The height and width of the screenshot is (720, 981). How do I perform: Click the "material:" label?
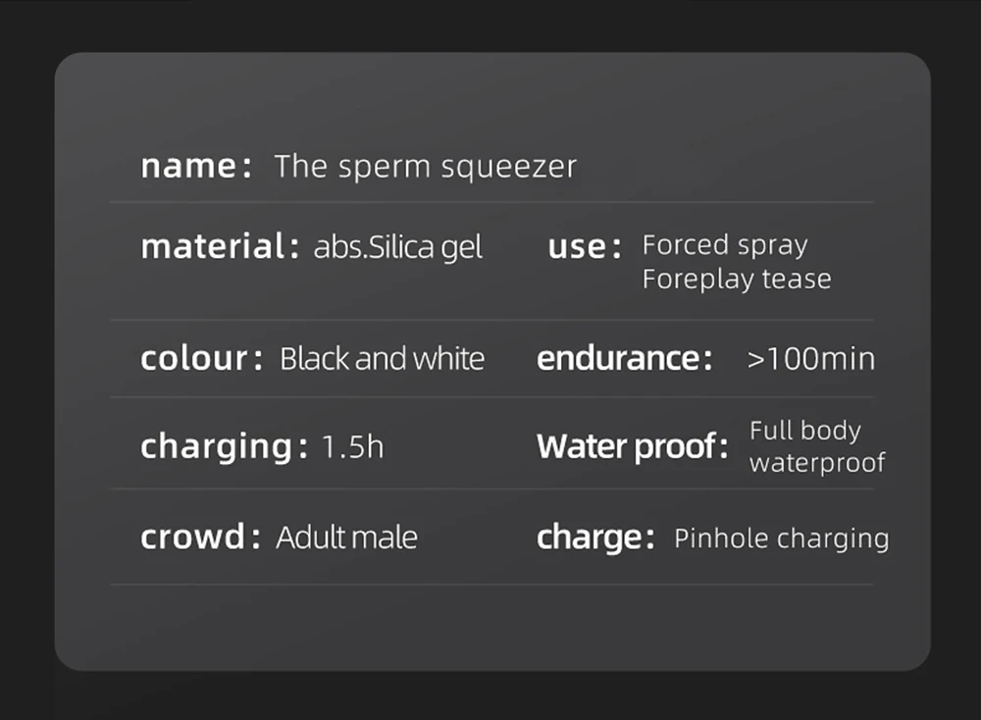(x=220, y=247)
